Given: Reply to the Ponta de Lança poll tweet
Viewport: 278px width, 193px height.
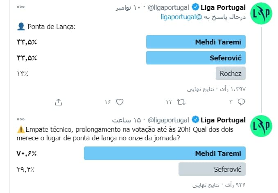Looking at the screenshot, I should click(x=242, y=102).
